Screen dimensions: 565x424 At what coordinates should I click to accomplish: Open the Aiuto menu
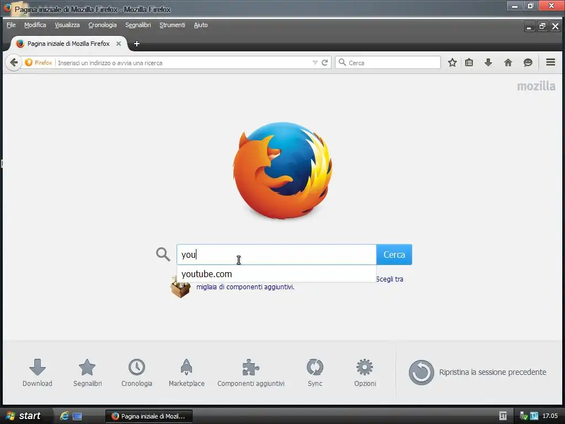201,25
